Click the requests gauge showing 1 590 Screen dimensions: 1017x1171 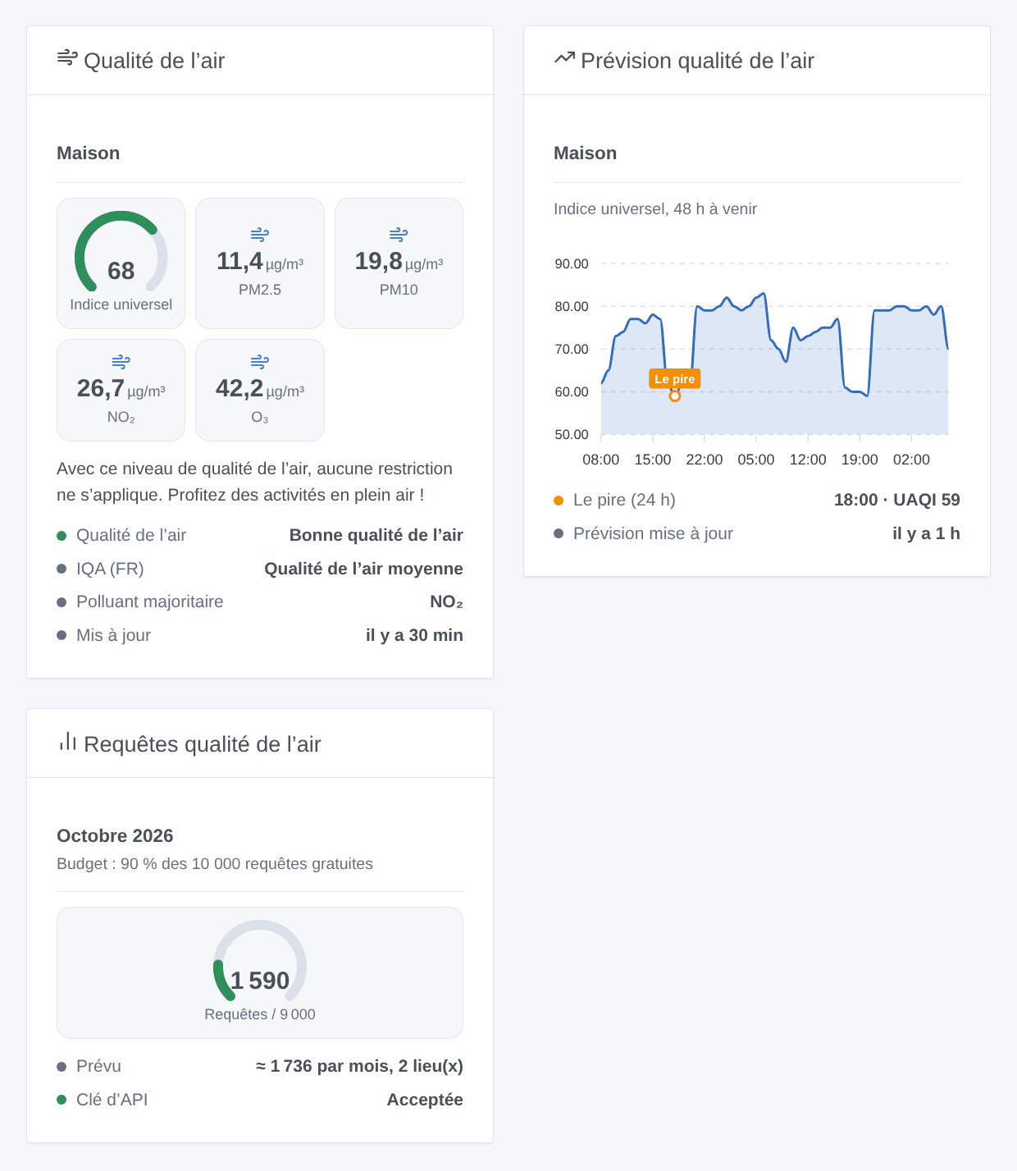(x=260, y=961)
